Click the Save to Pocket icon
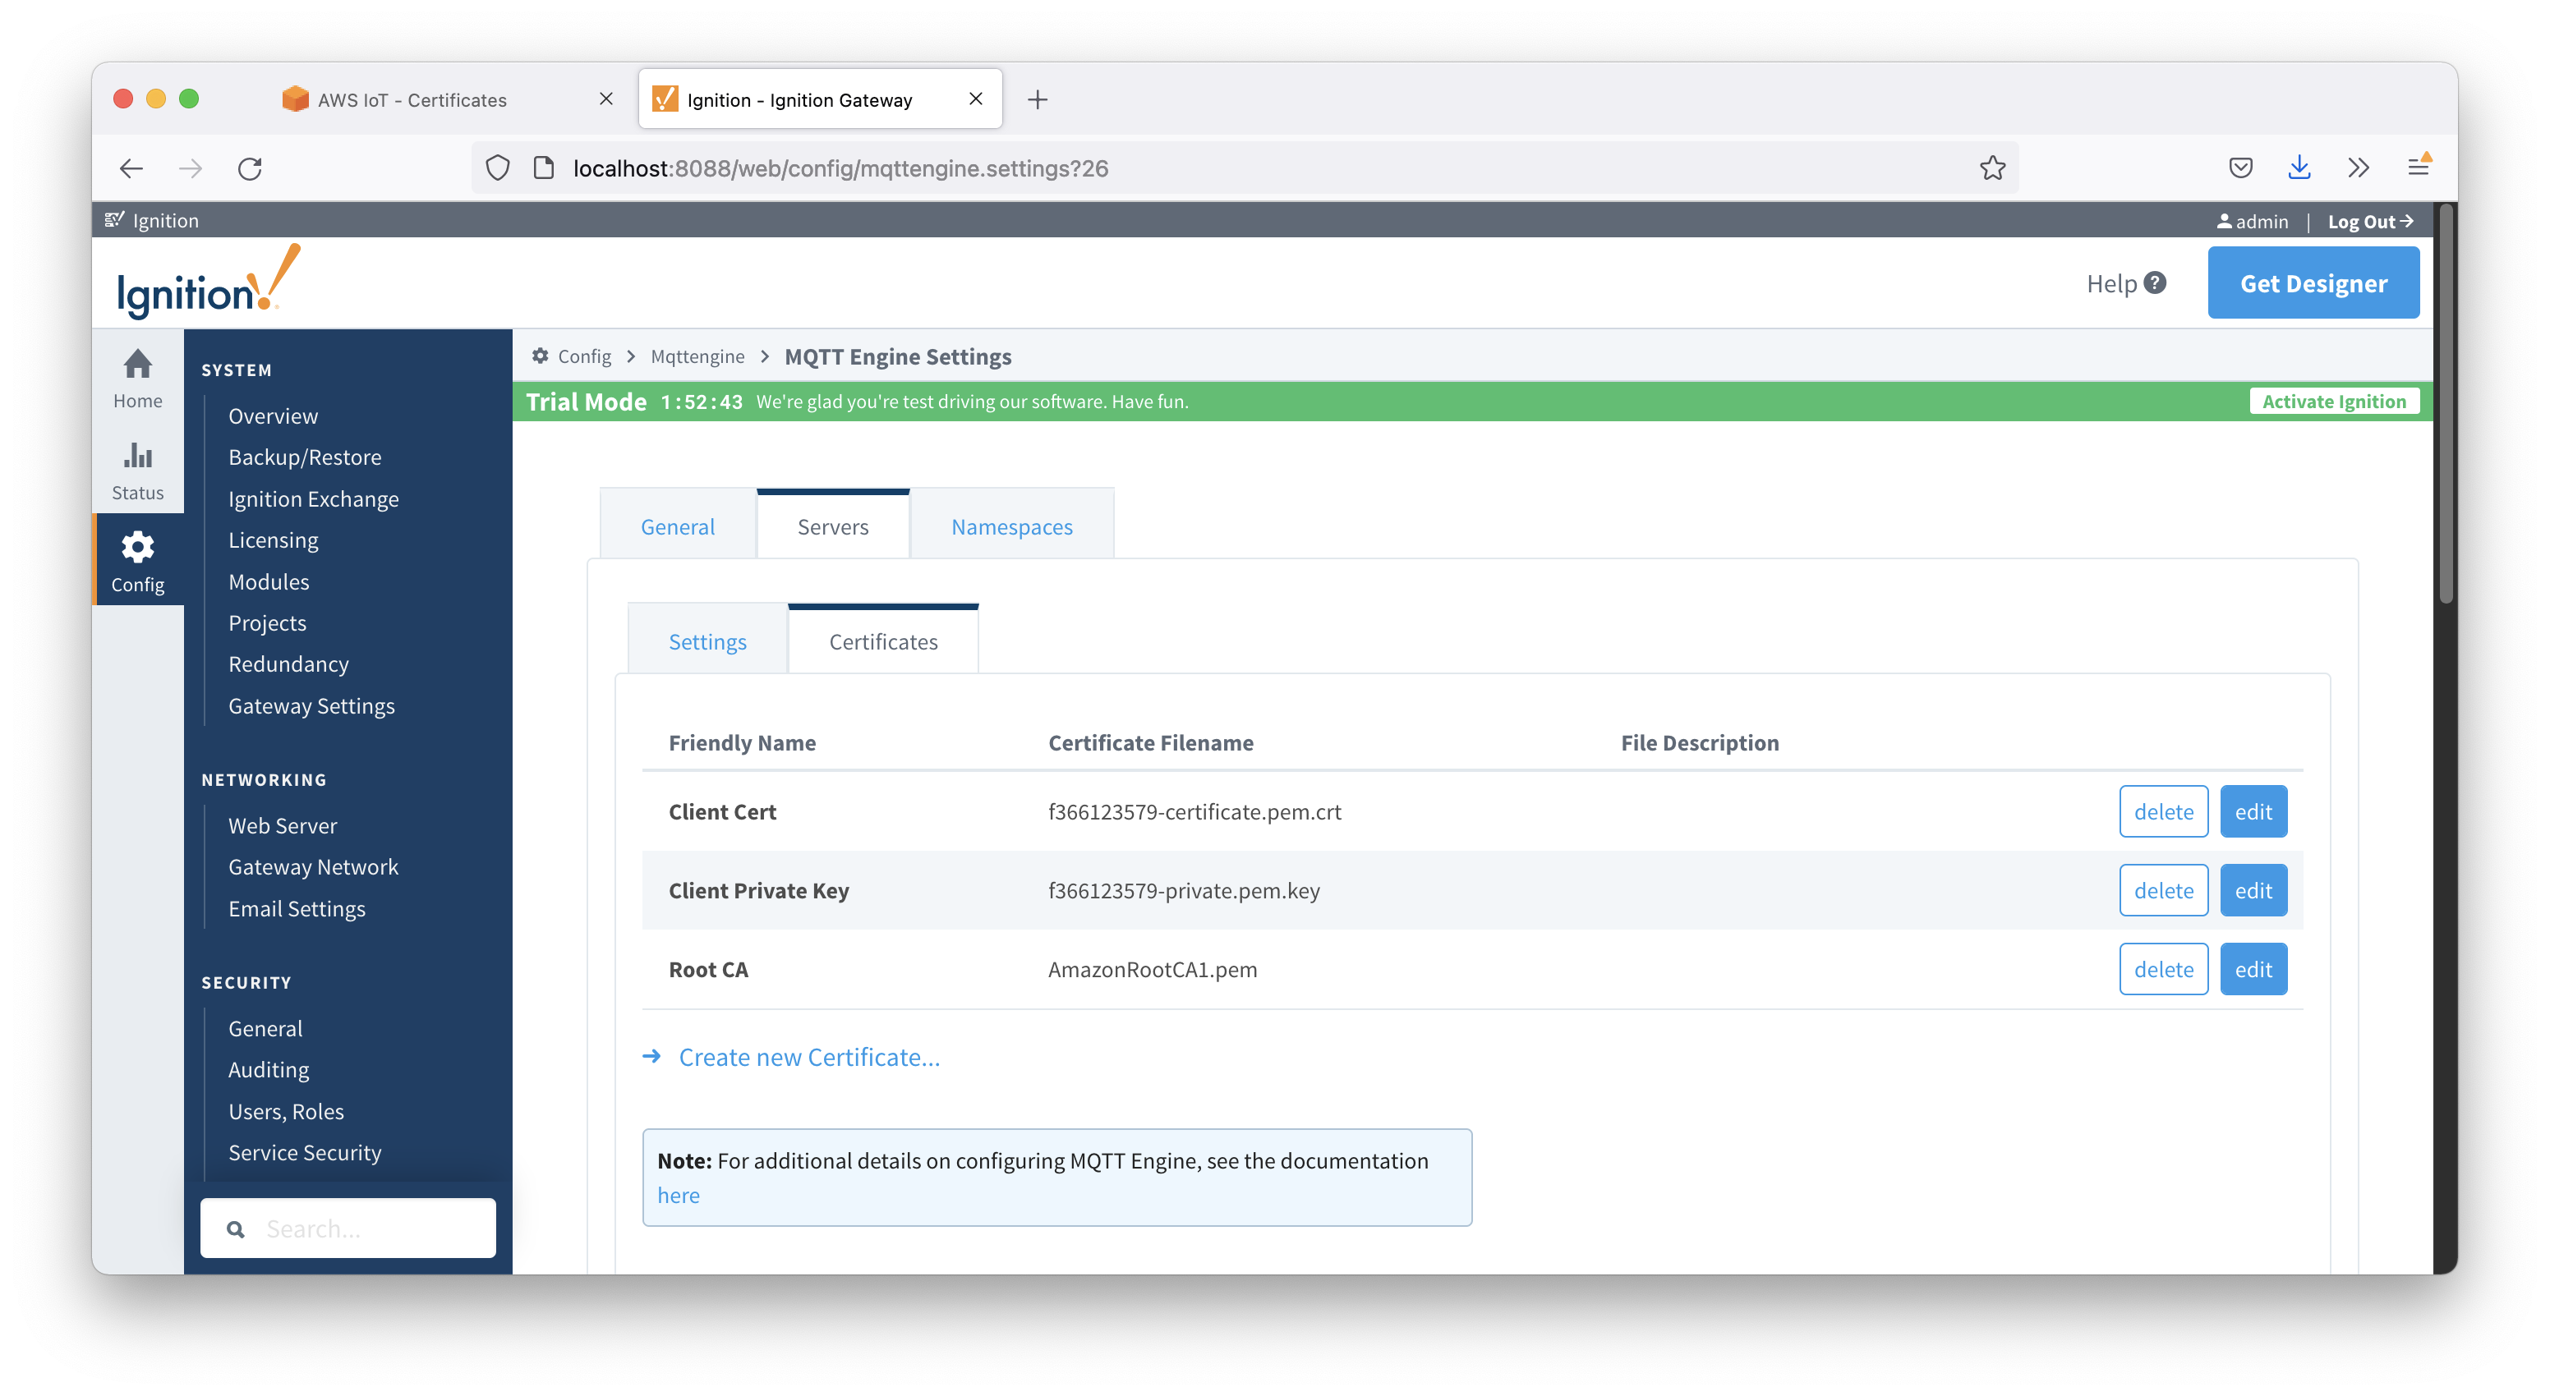2550x1396 pixels. point(2241,168)
